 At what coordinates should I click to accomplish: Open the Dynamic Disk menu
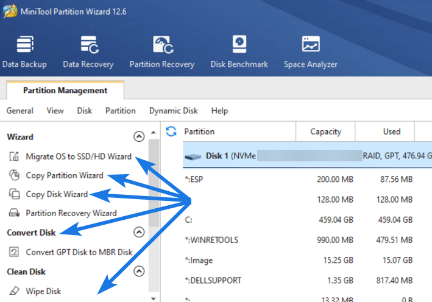173,111
